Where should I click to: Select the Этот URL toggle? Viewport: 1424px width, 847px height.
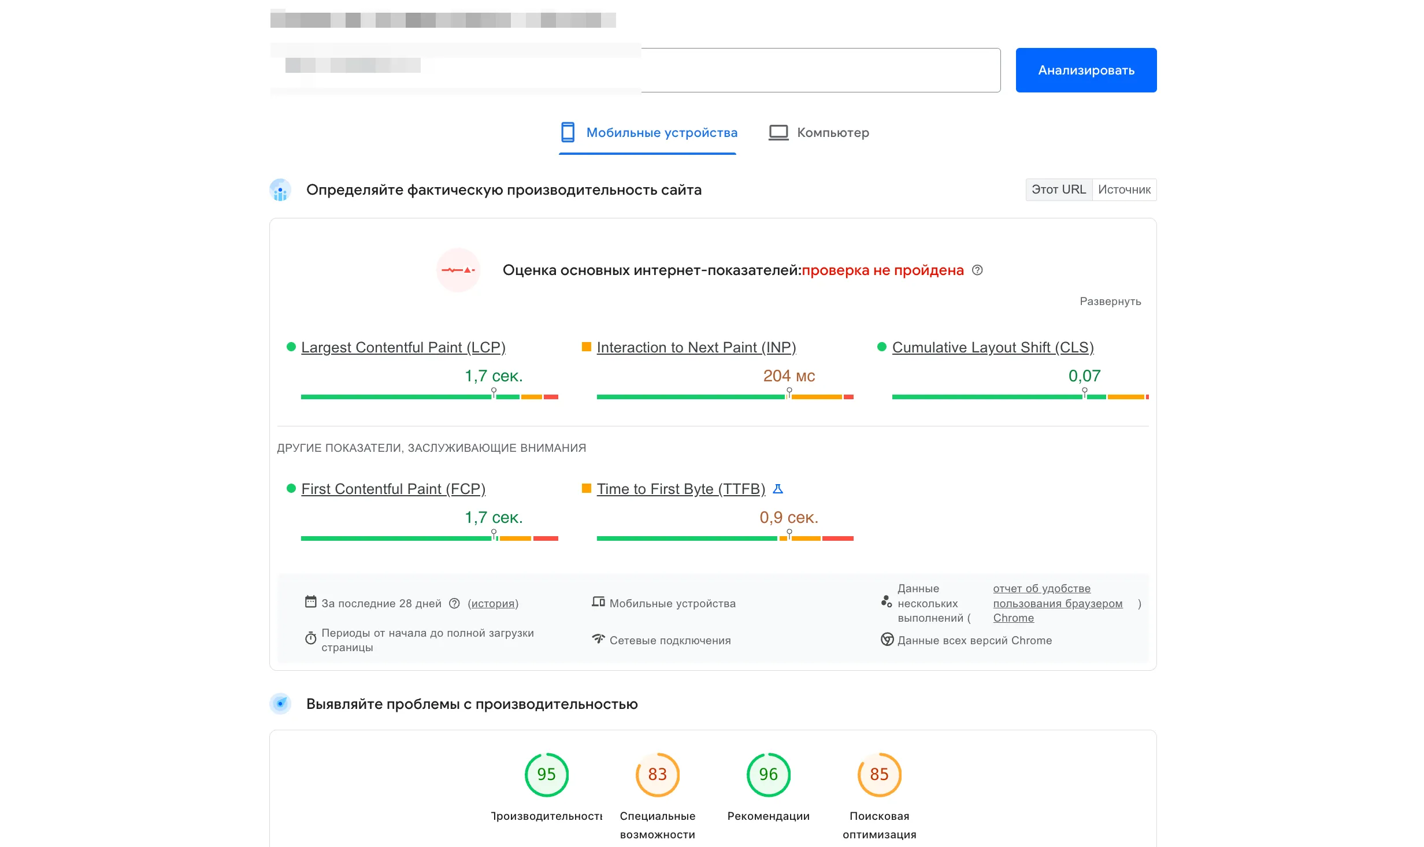pos(1058,190)
